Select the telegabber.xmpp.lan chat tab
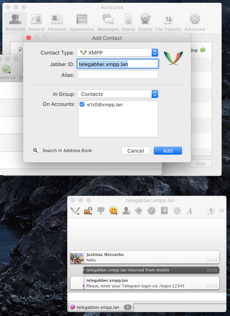230x316 pixels. [x=101, y=307]
